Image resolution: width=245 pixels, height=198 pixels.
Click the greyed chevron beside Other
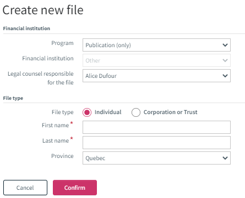(x=225, y=60)
